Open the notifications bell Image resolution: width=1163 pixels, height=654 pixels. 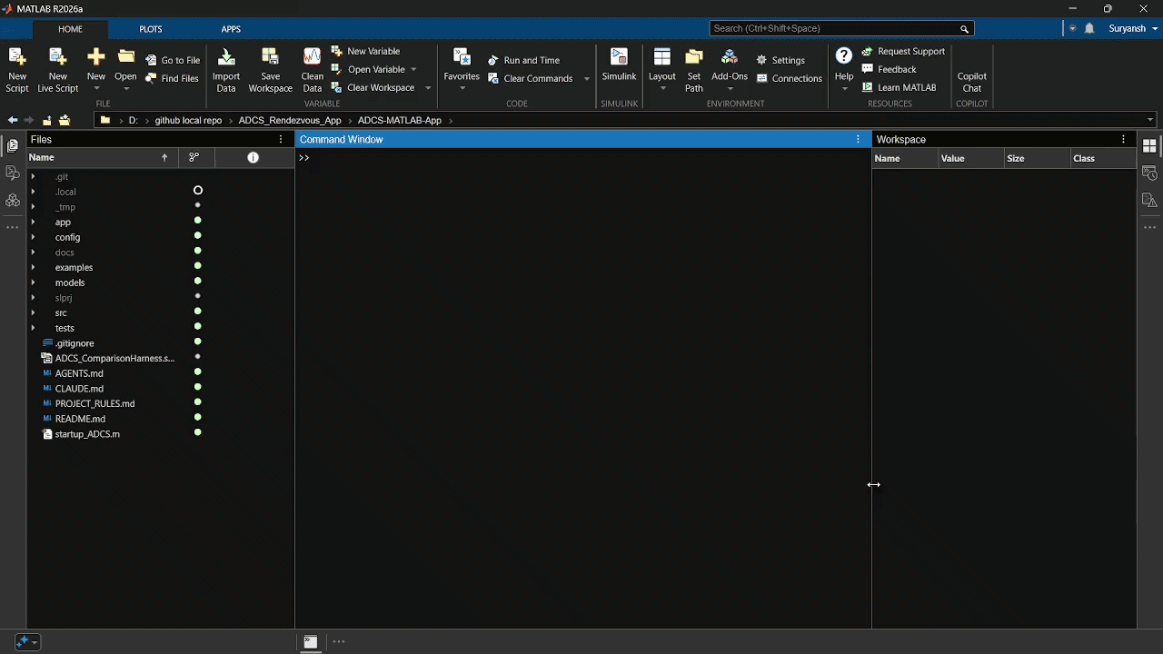click(1089, 28)
